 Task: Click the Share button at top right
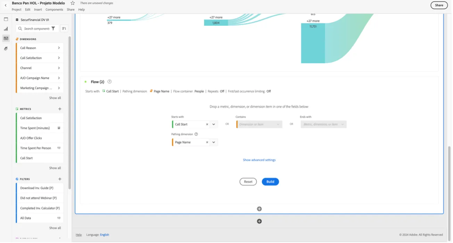click(439, 5)
